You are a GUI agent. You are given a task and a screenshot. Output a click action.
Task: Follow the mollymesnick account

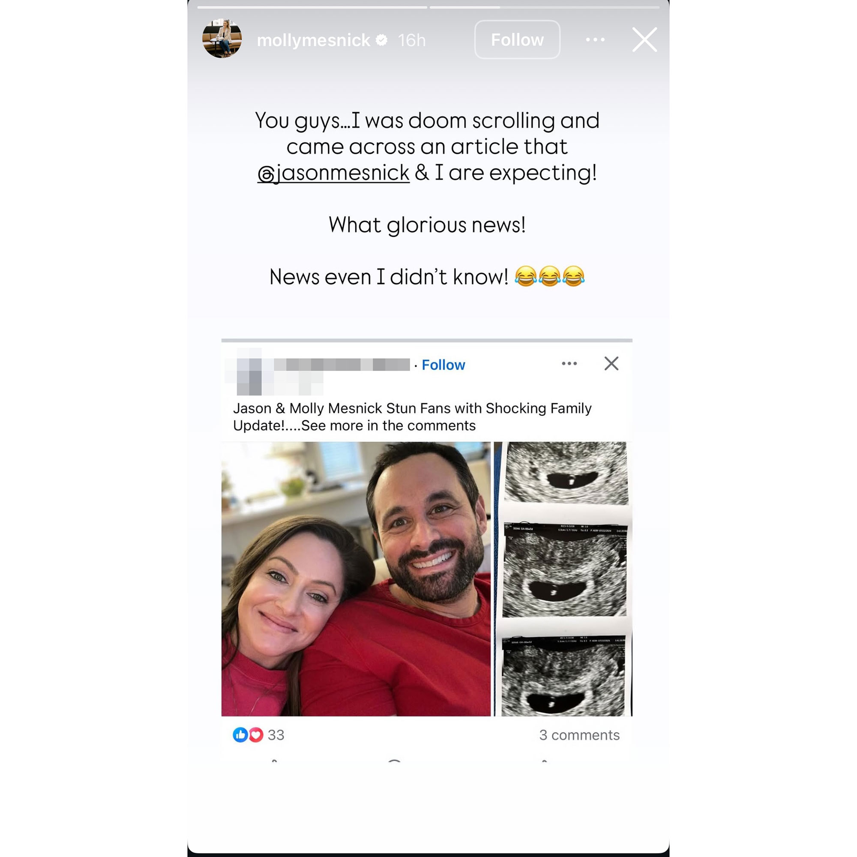click(x=517, y=40)
